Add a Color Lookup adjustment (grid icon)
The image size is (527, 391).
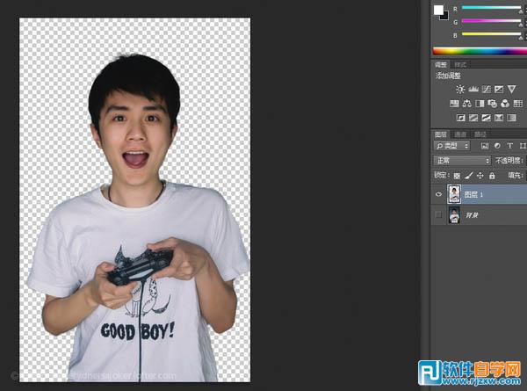point(518,104)
